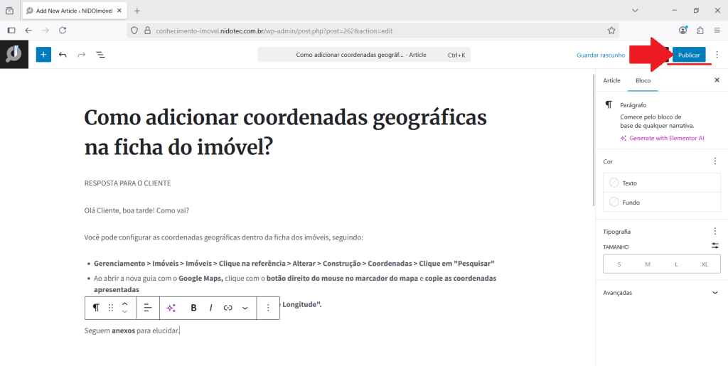Open more rich text controls dropdown
Image resolution: width=728 pixels, height=366 pixels.
pyautogui.click(x=245, y=308)
